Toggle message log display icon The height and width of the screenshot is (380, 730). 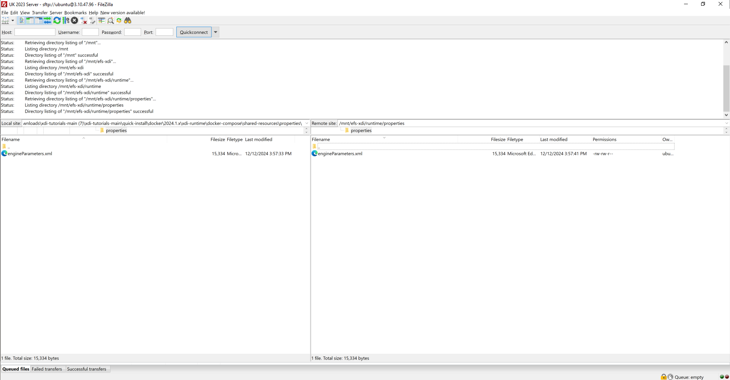[21, 21]
